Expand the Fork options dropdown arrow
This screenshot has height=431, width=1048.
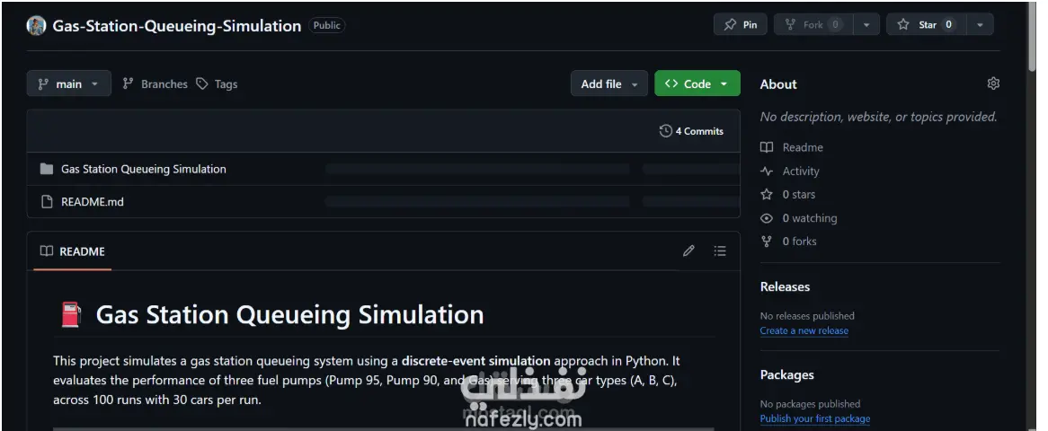point(866,25)
